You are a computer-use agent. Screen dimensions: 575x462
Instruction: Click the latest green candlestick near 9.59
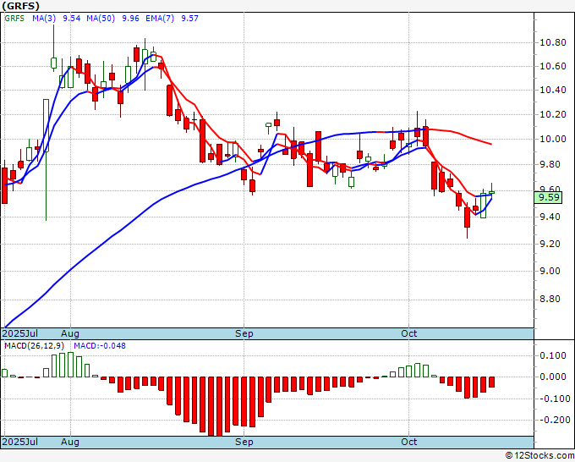pos(492,192)
